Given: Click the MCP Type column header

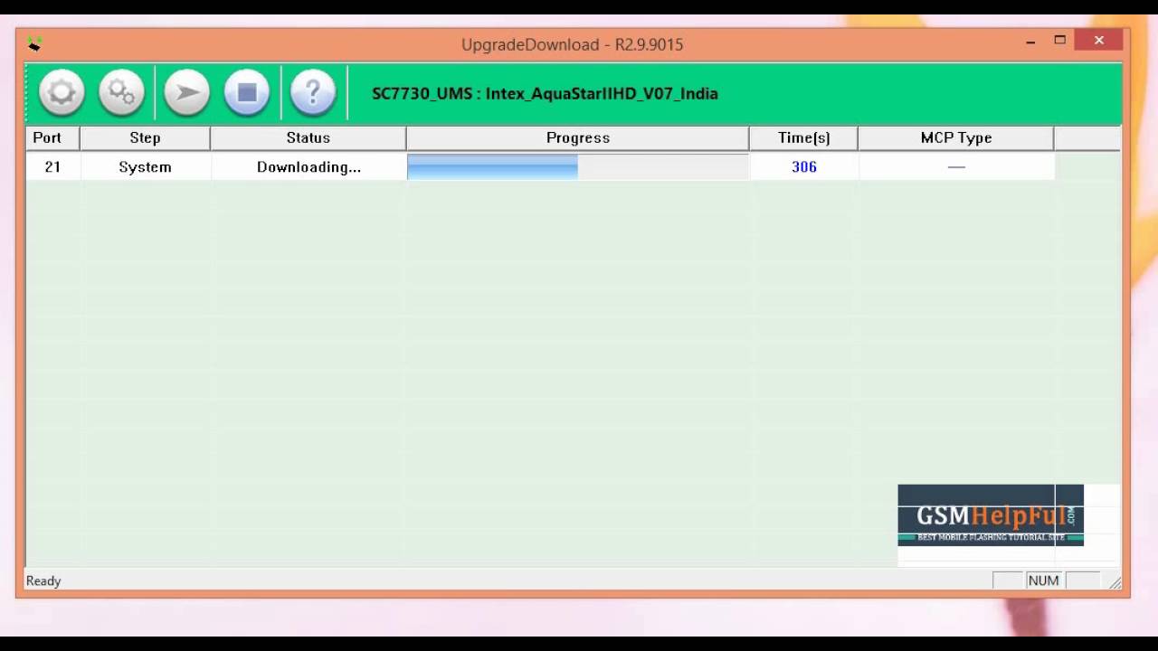Looking at the screenshot, I should click(955, 137).
